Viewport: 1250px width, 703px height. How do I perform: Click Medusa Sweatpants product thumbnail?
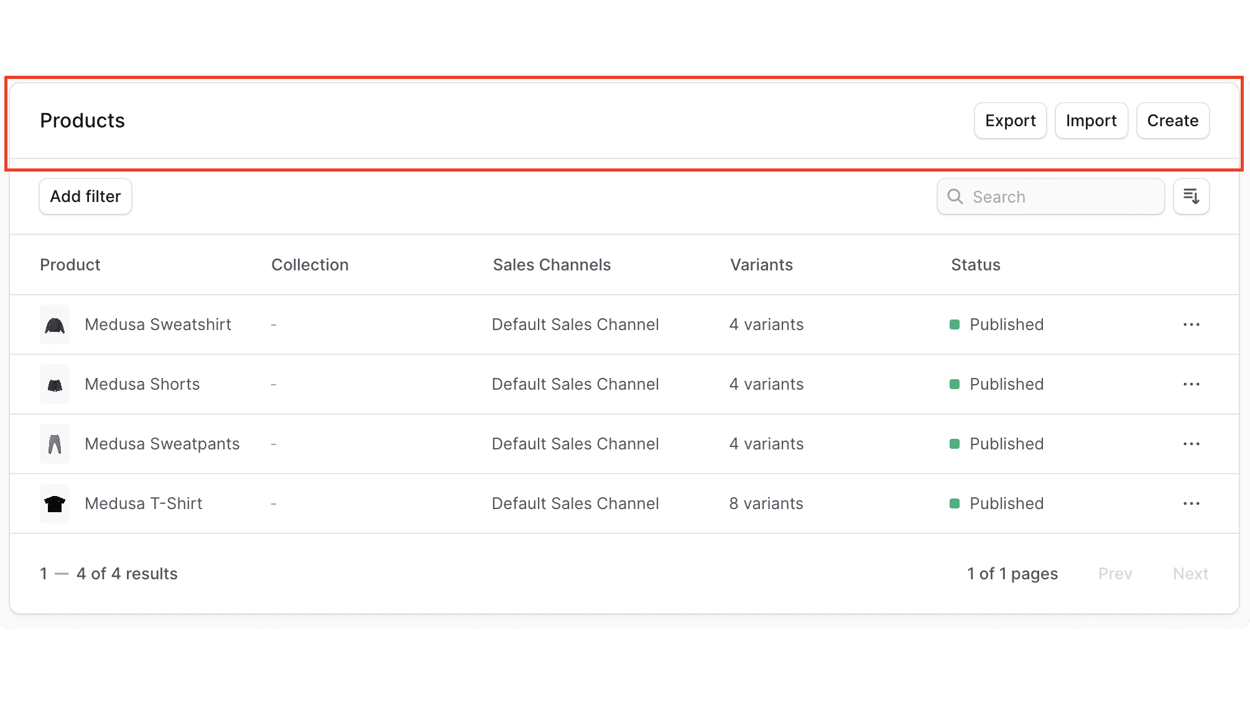pos(55,444)
